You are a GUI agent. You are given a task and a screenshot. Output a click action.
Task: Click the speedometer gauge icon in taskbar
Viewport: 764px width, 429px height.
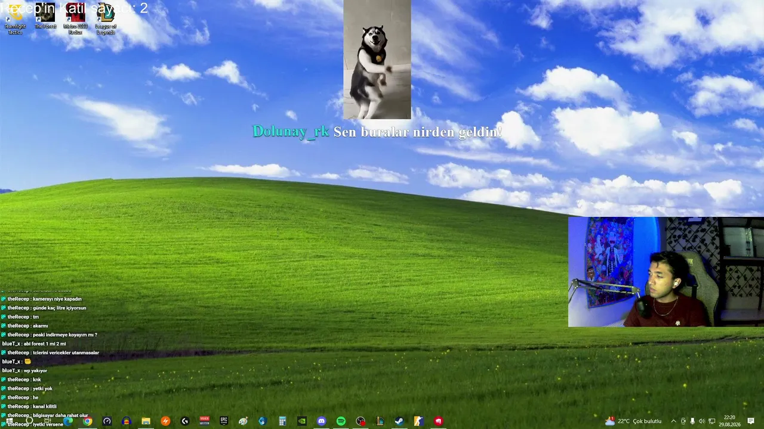point(107,421)
